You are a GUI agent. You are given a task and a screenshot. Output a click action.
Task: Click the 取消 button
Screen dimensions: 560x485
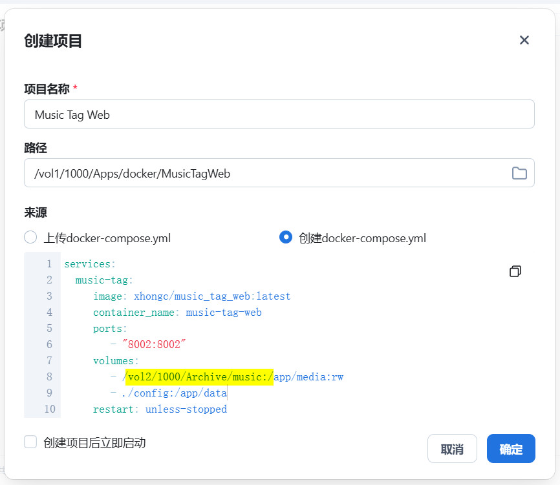[x=452, y=449]
